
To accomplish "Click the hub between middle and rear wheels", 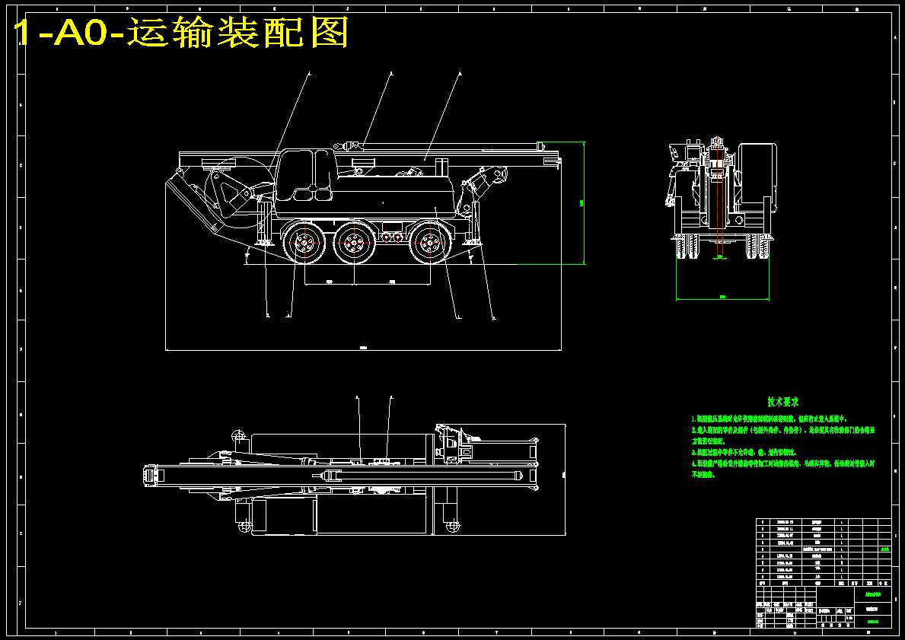I will click(x=391, y=237).
